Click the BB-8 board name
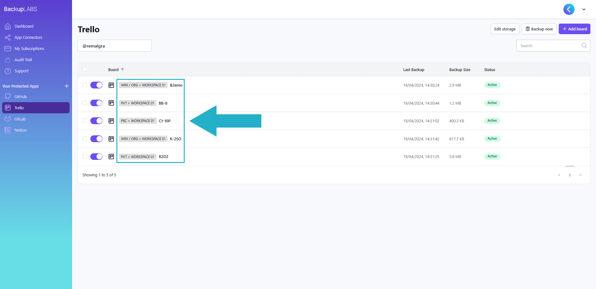Image resolution: width=596 pixels, height=289 pixels. click(x=163, y=103)
